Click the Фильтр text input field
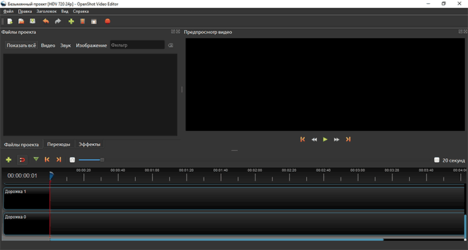The width and height of the screenshot is (468, 250). pos(137,45)
